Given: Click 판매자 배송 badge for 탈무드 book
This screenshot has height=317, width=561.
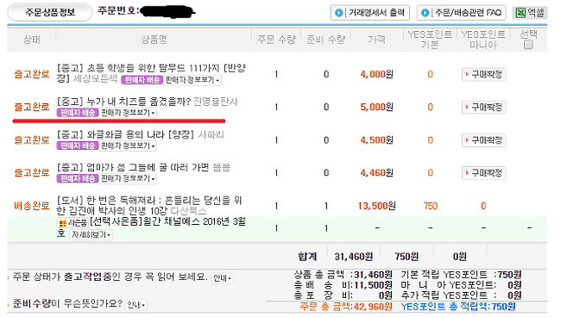Looking at the screenshot, I should 142,80.
